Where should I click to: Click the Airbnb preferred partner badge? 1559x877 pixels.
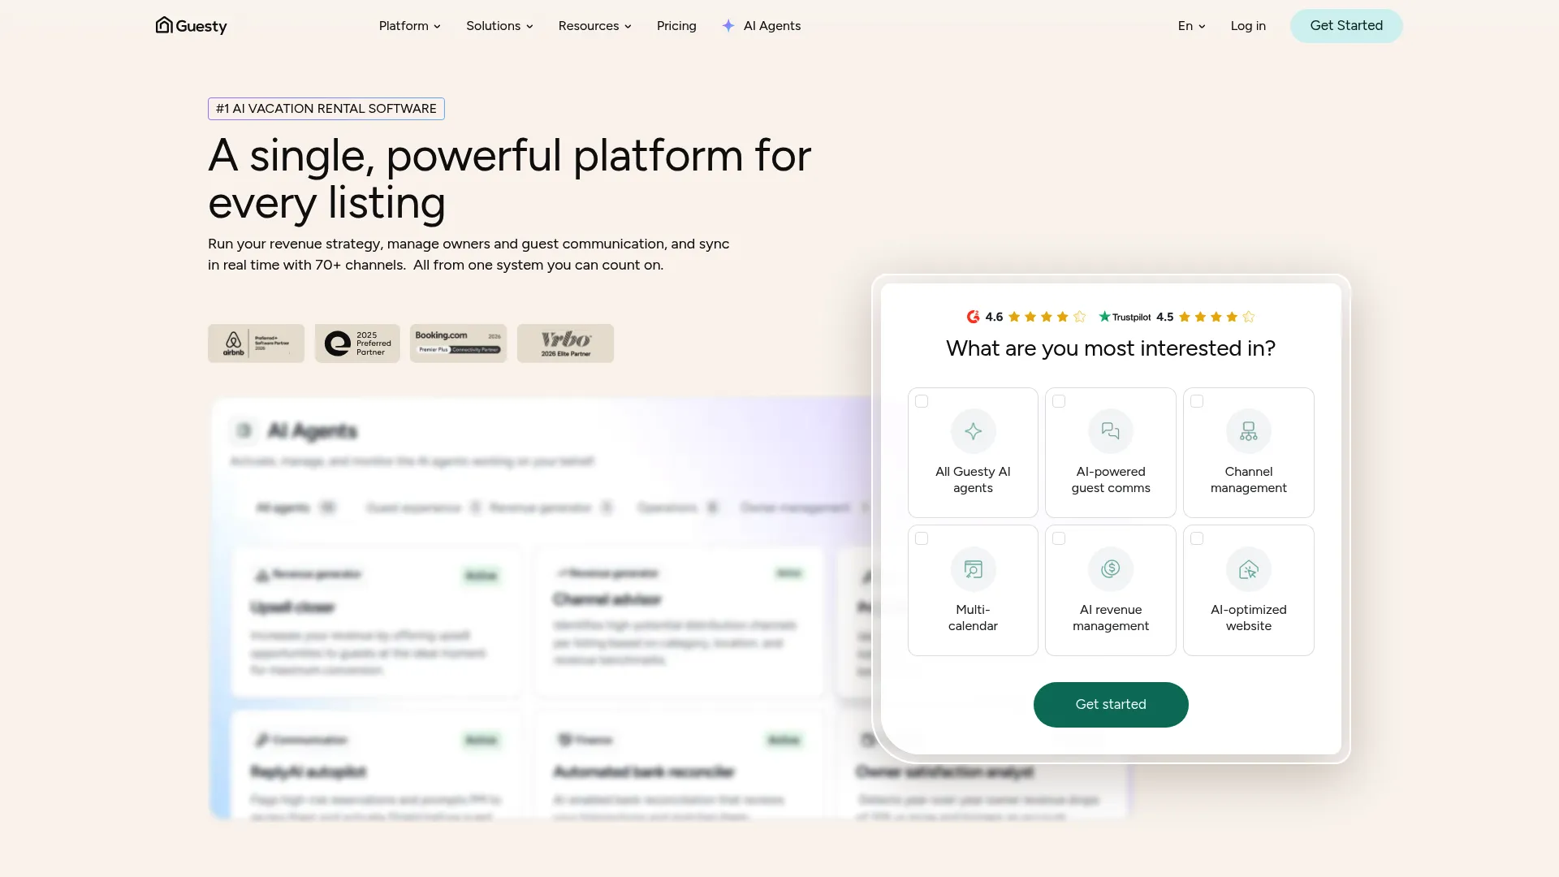(x=256, y=343)
